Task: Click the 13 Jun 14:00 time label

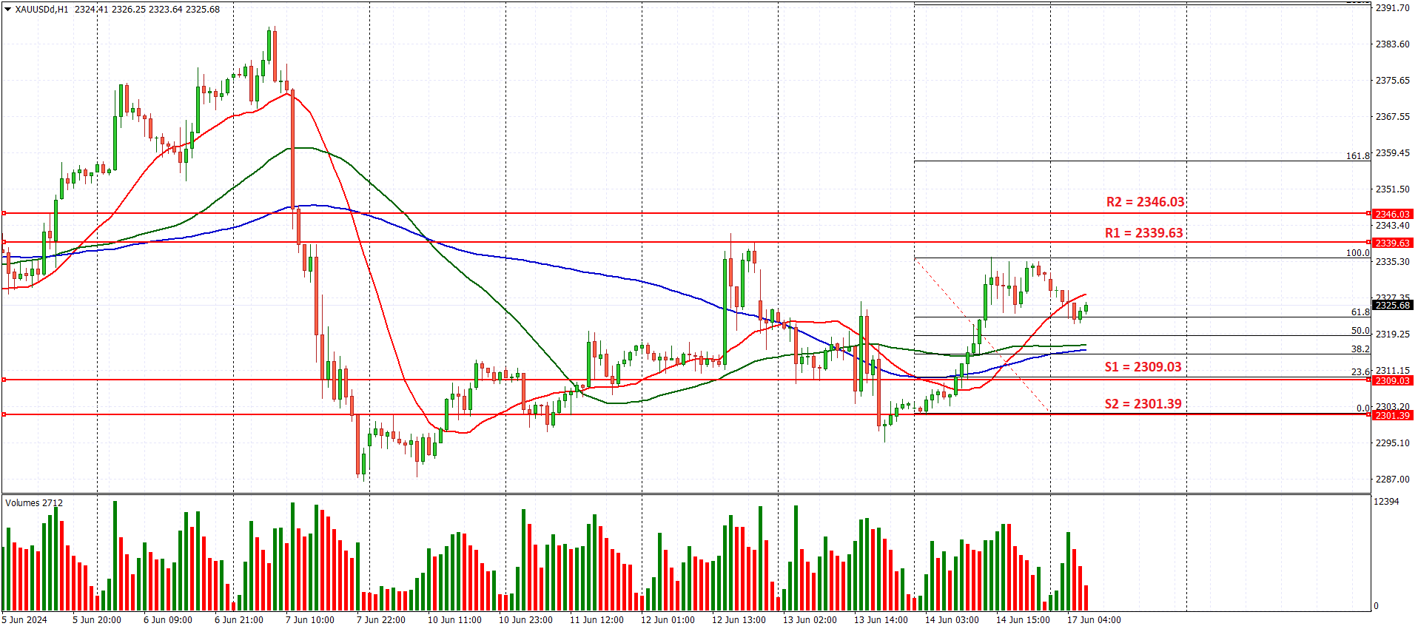Action: coord(881,620)
